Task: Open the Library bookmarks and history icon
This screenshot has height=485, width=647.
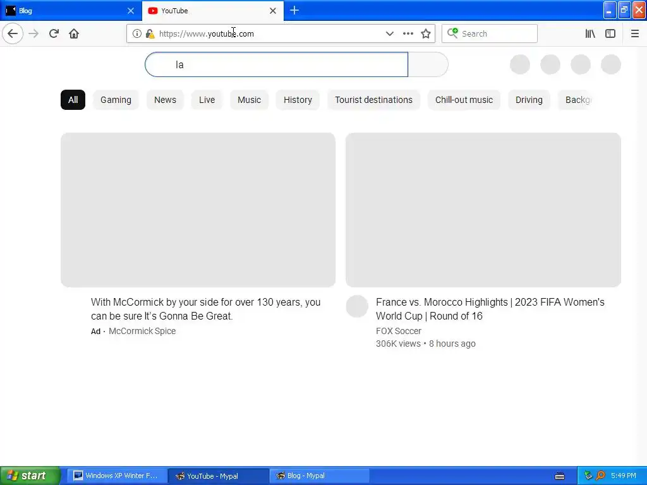Action: click(x=590, y=34)
